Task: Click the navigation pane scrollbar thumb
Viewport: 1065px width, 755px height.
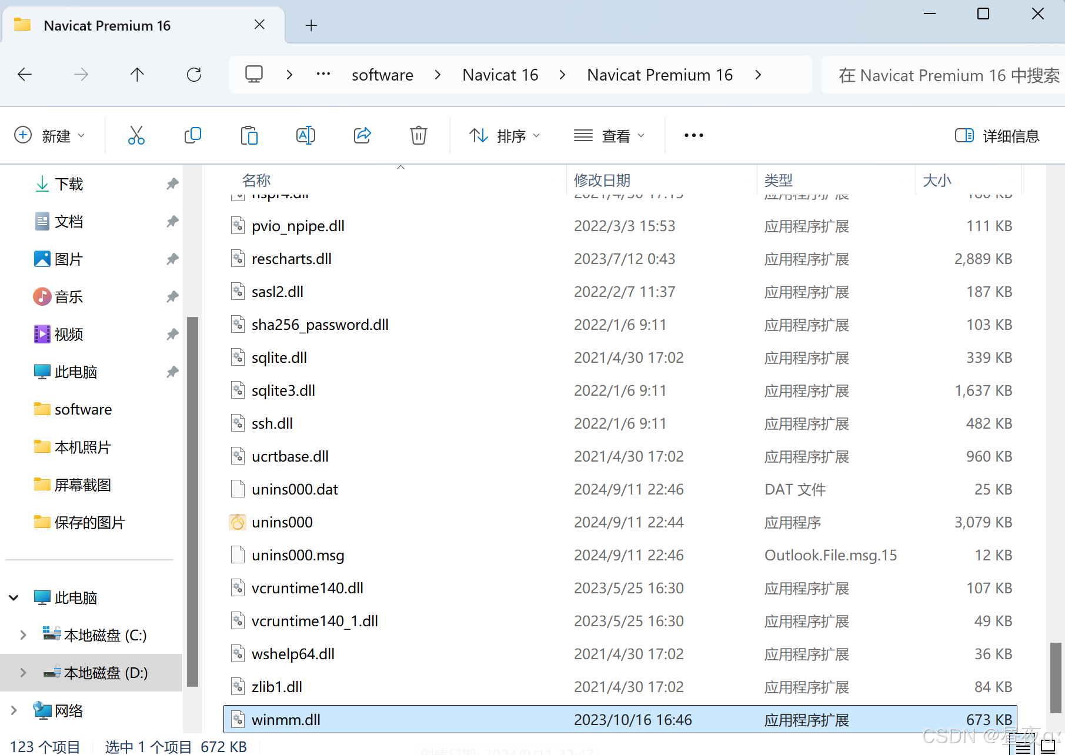Action: coord(192,502)
